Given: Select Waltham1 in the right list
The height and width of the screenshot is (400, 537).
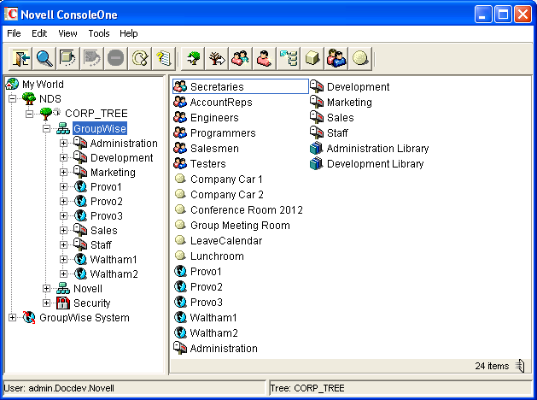Looking at the screenshot, I should pyautogui.click(x=213, y=318).
